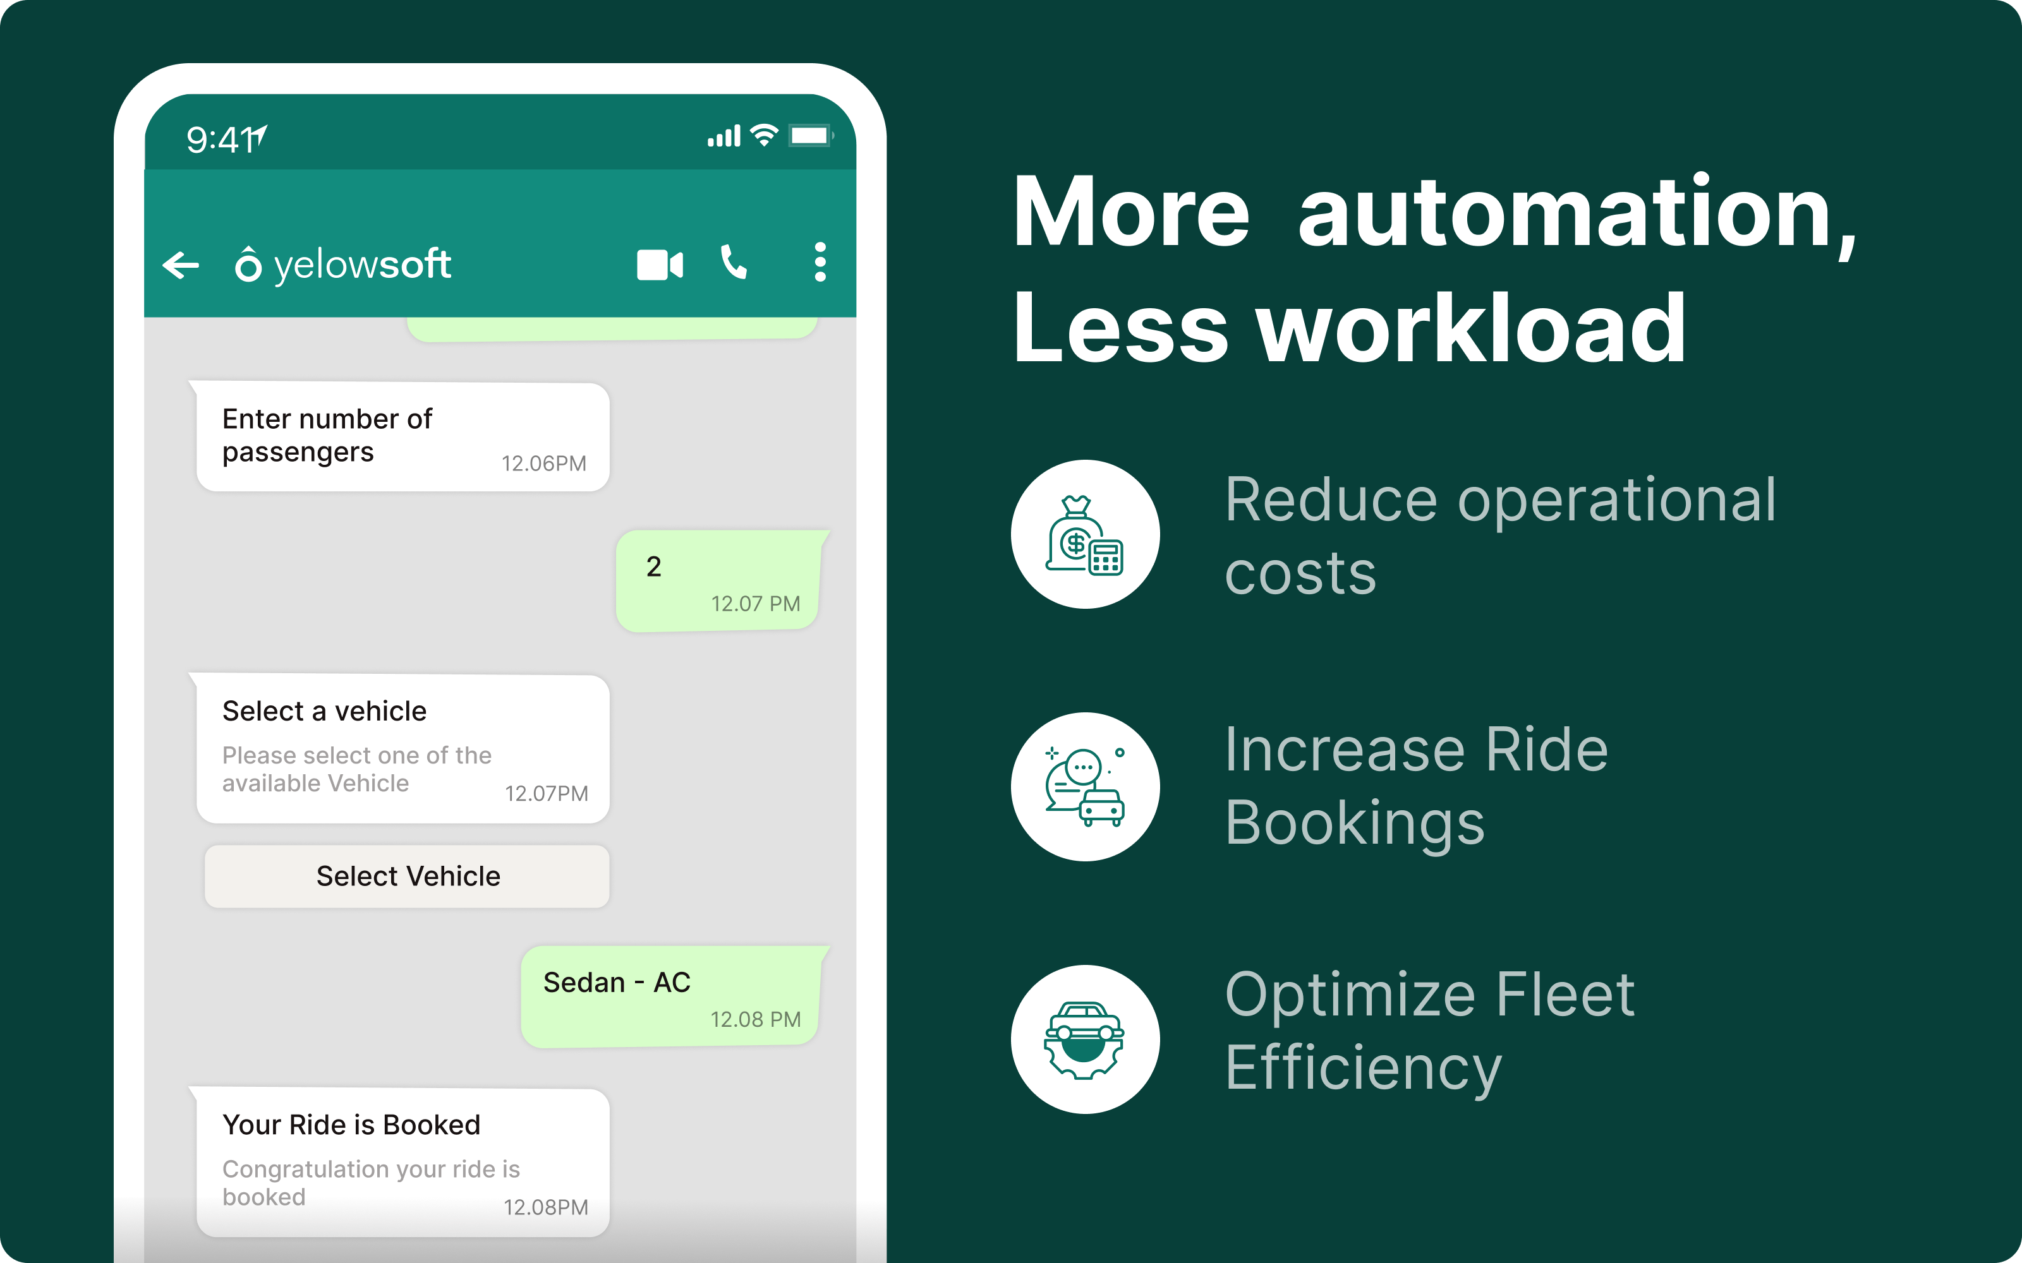
Task: Tap the cellular signal bars icon
Action: coord(723,136)
